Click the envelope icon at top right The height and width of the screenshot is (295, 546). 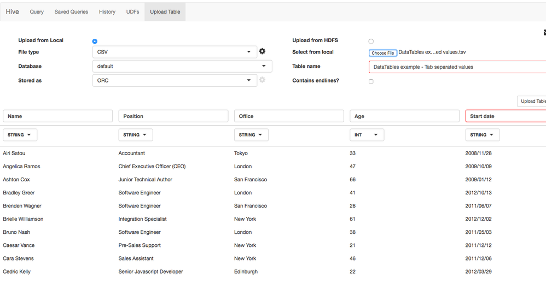tap(544, 33)
